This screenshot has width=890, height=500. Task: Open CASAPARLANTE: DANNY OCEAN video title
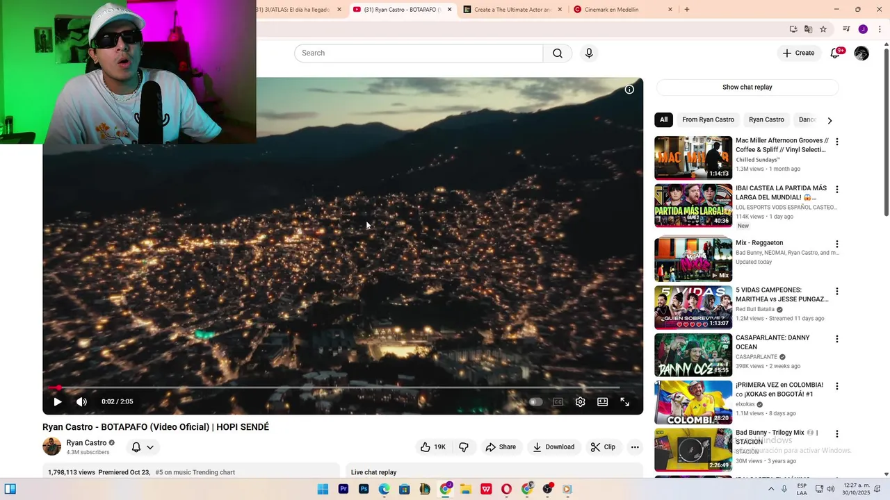click(772, 342)
